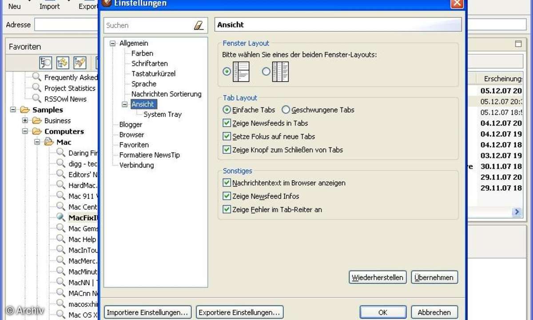Cancel the dialog with Abbrechen
533x320 pixels.
434,312
